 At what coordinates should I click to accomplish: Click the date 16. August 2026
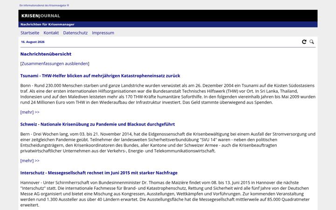click(x=33, y=42)
